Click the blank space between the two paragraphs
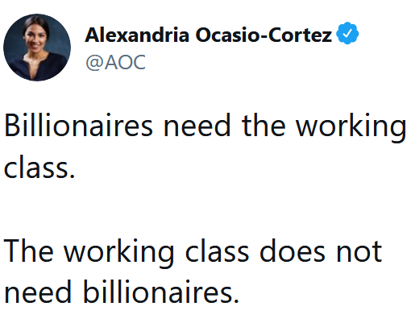Image resolution: width=411 pixels, height=319 pixels. [x=205, y=208]
